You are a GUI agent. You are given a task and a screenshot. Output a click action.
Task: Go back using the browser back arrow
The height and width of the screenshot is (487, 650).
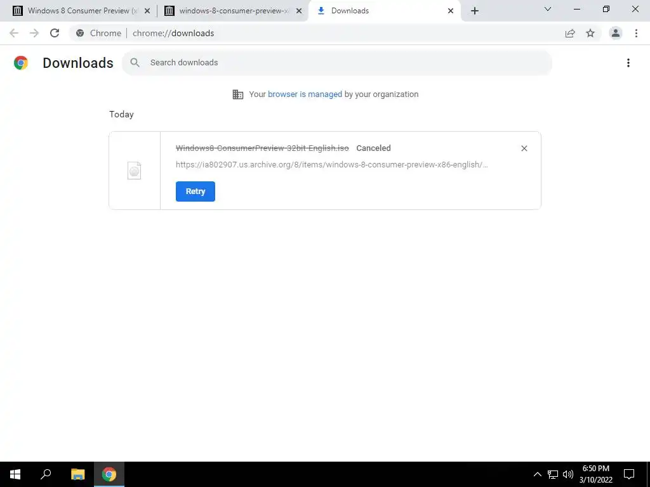[14, 33]
